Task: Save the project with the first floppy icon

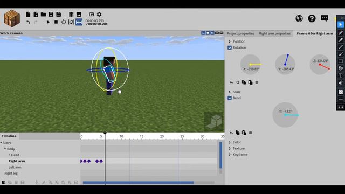Action: (51, 15)
